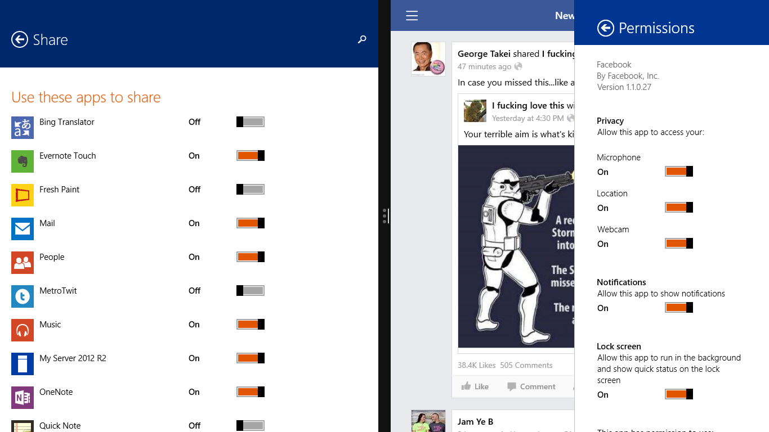Click the 'By Facebook, Inc.' text

point(628,76)
